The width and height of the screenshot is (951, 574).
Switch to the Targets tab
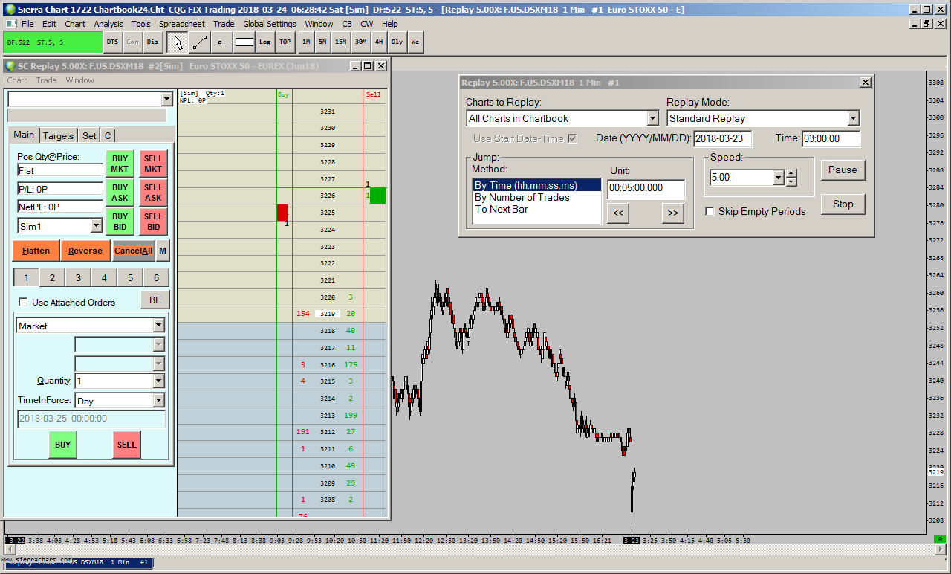pos(58,135)
